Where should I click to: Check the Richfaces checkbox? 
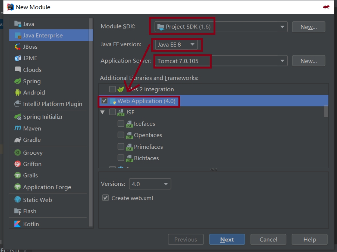tap(121, 158)
